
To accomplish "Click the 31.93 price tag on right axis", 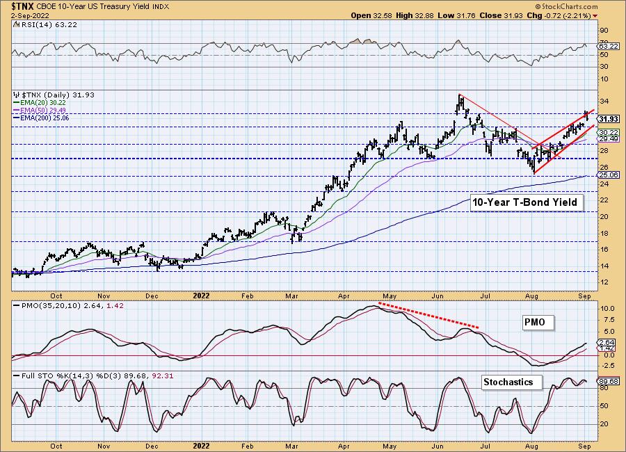I will click(x=609, y=119).
